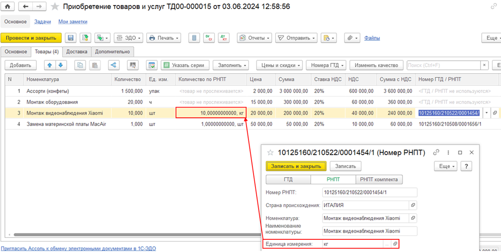Open the Номера ГТД dropdown

click(x=327, y=65)
